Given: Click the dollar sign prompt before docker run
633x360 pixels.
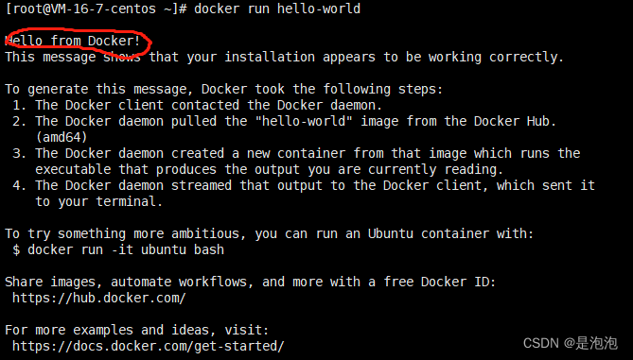Looking at the screenshot, I should 16,250.
